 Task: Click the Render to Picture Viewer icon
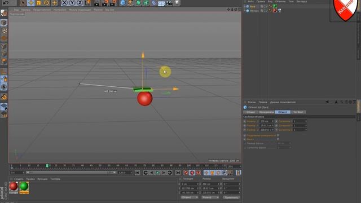(105, 3)
